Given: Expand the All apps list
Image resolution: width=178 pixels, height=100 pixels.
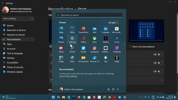Looking at the screenshot, I should click(113, 22).
